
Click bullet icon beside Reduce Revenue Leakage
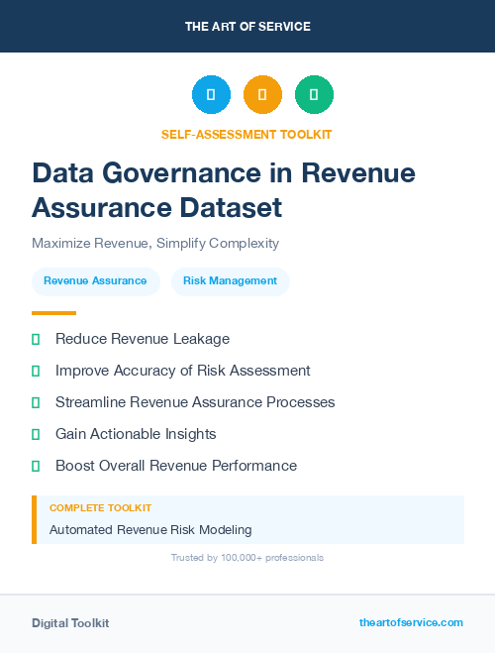36,340
